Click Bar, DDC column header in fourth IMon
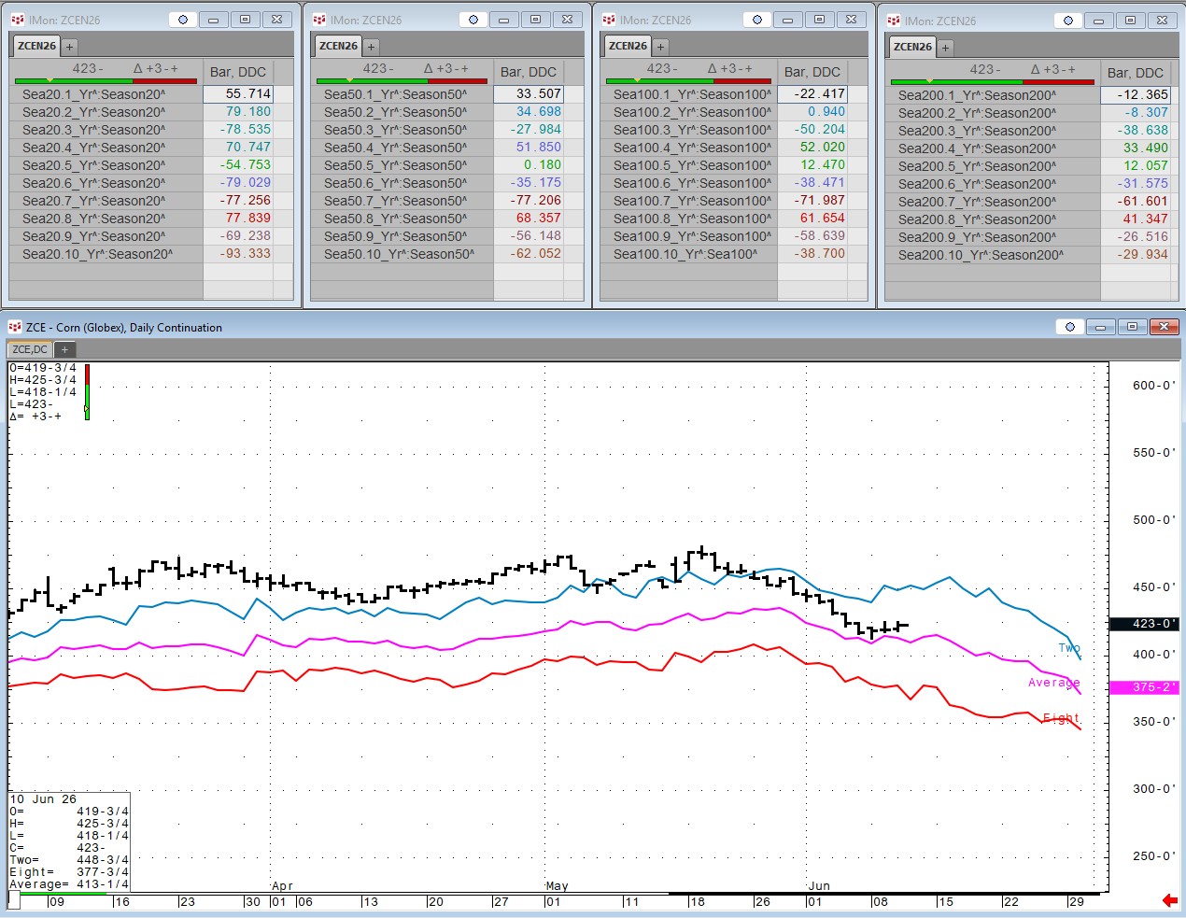This screenshot has height=918, width=1186. pos(1136,73)
